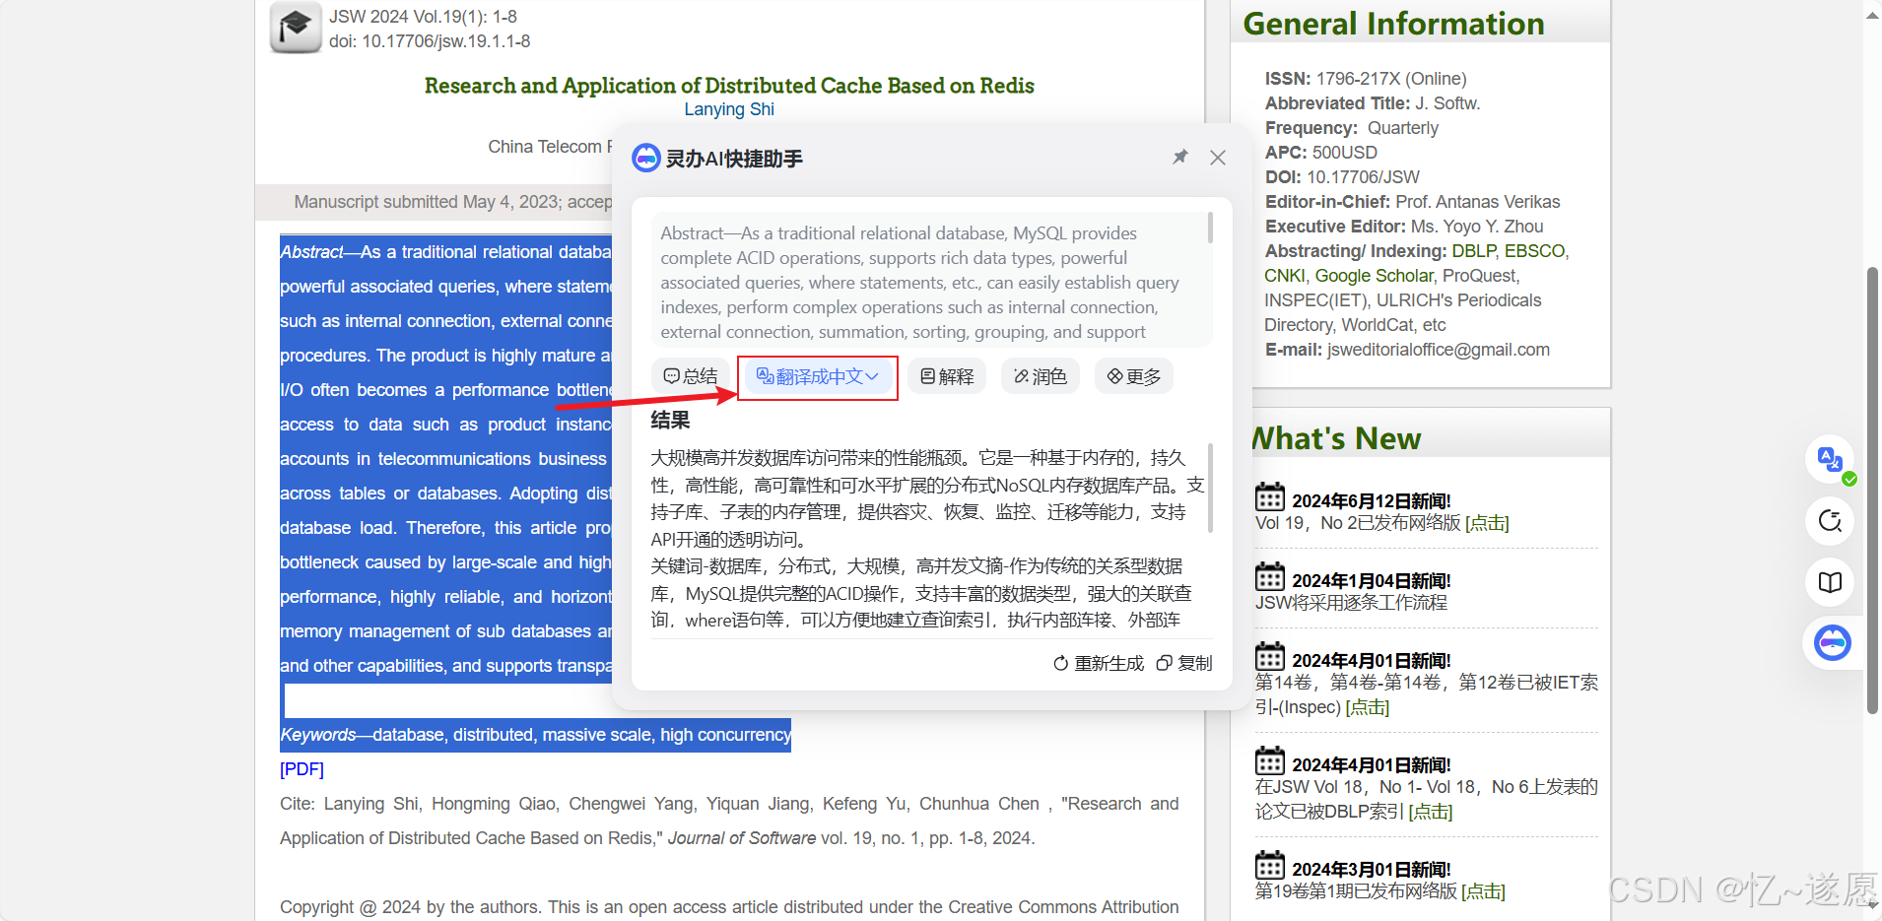
Task: Open the article title link about Redis
Action: click(729, 86)
